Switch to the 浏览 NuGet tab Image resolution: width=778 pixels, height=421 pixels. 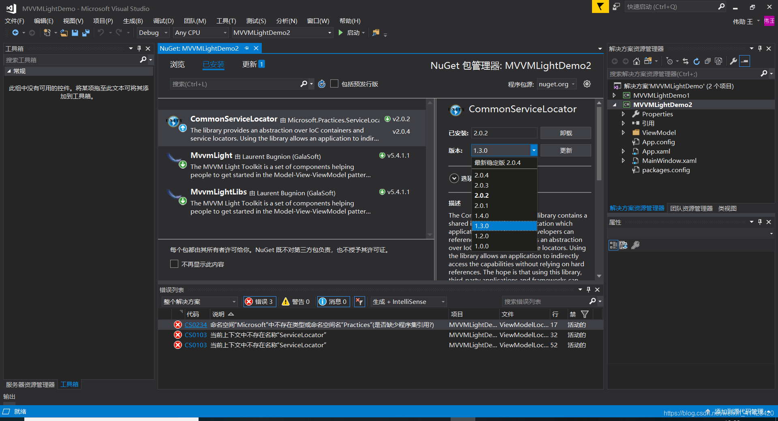pyautogui.click(x=177, y=64)
